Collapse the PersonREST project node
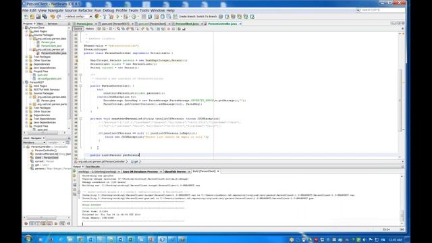This screenshot has height=243, width=432. tap(24, 82)
